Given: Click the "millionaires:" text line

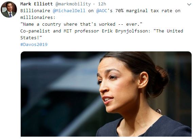Looking at the screenshot, I should click(38, 18).
